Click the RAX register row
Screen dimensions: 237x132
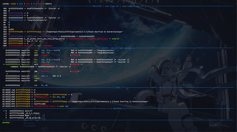[x=32, y=9]
